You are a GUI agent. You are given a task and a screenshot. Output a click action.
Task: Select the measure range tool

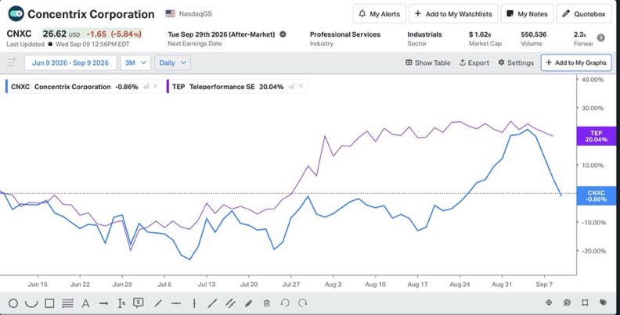coord(121,303)
